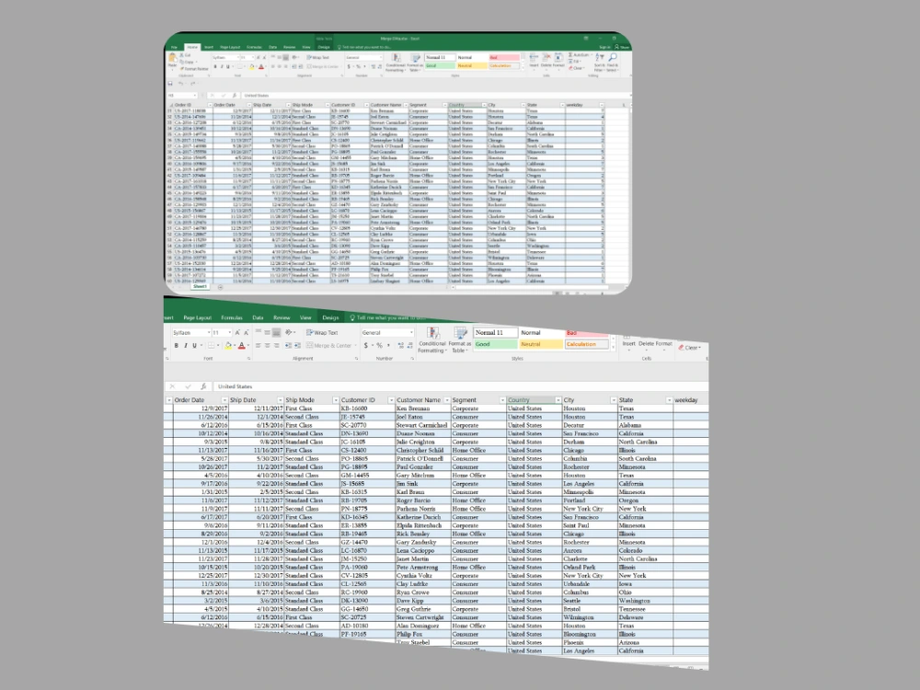Open Data tab in enlarged lower view
This screenshot has width=920, height=690.
coord(258,317)
